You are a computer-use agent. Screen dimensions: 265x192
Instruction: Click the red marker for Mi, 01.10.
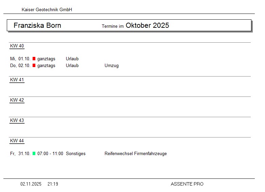[x=34, y=59]
